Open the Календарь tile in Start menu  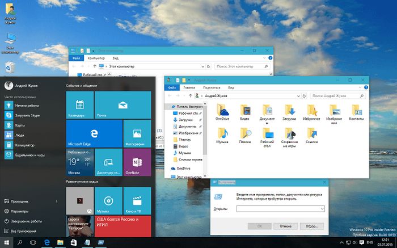point(79,106)
